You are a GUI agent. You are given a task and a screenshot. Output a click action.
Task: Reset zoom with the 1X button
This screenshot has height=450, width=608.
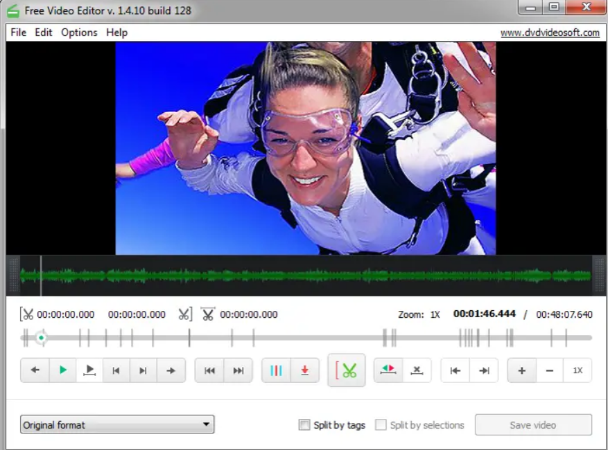click(x=577, y=370)
